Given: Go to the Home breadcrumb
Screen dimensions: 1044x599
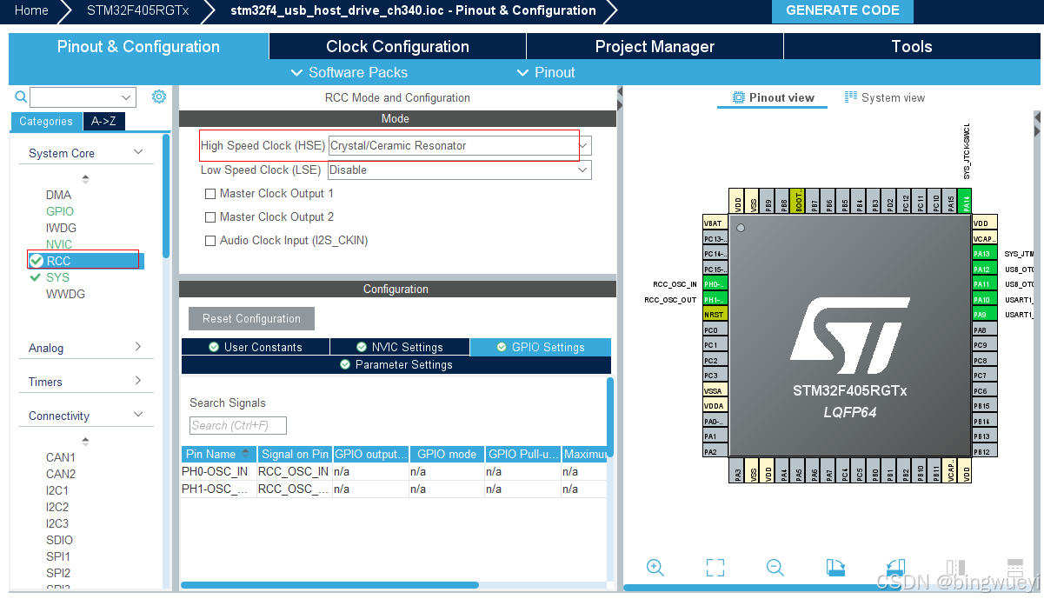Looking at the screenshot, I should click(x=31, y=10).
